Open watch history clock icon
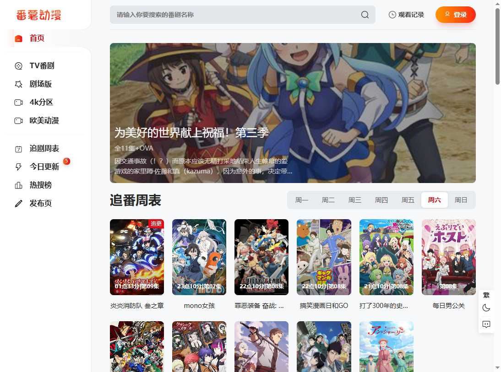501x372 pixels. point(392,15)
